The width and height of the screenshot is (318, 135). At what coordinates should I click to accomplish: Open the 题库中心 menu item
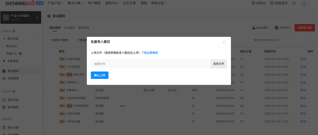(112, 3)
